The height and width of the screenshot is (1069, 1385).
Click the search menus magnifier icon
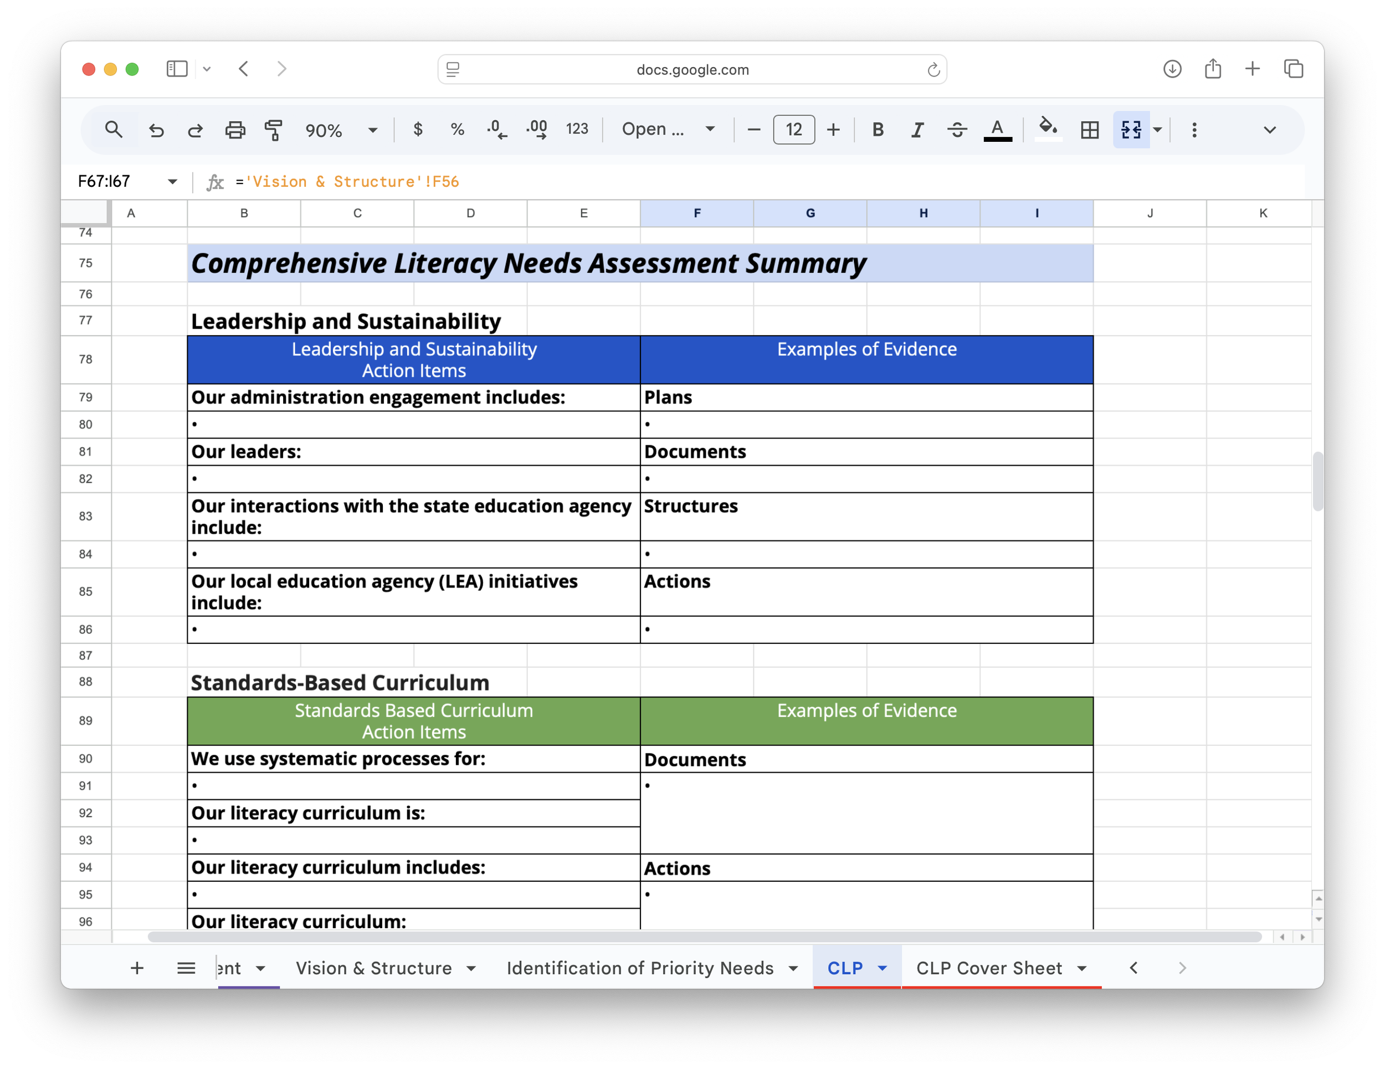114,130
